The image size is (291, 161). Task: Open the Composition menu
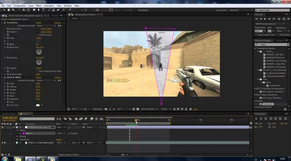tap(20, 6)
